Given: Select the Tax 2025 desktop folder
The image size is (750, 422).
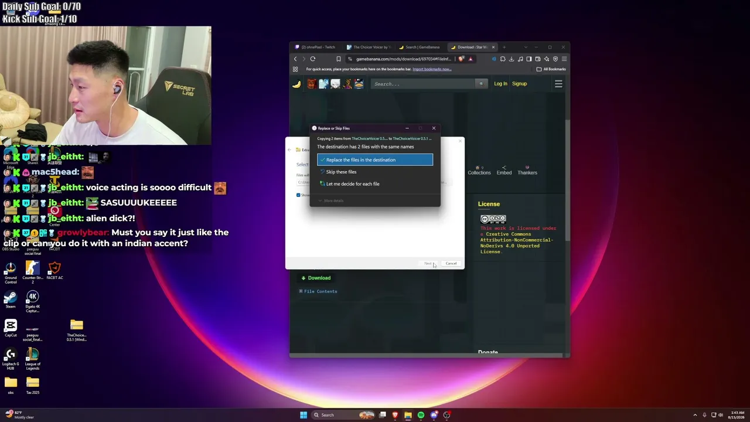Looking at the screenshot, I should (x=33, y=386).
